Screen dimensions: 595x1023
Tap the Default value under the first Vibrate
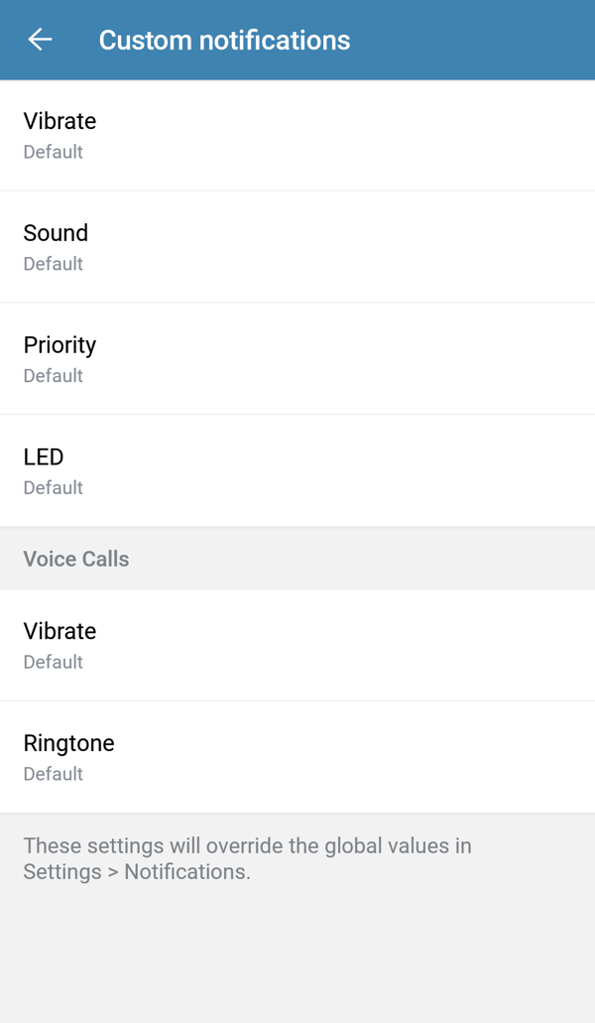(54, 152)
